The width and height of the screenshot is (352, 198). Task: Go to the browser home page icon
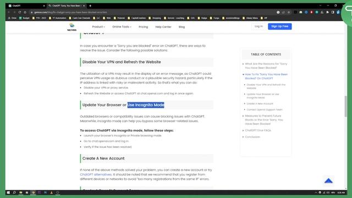tap(25, 12)
